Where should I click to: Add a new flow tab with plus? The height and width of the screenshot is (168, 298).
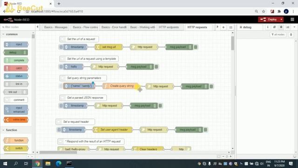point(223,27)
